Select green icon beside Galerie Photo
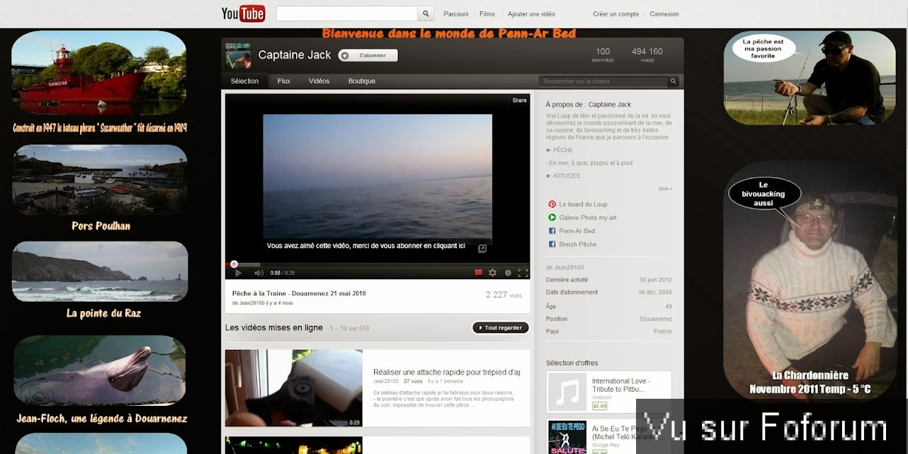Viewport: 908px width, 454px height. tap(552, 218)
